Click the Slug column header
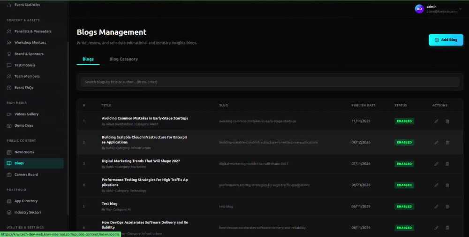 click(x=223, y=105)
